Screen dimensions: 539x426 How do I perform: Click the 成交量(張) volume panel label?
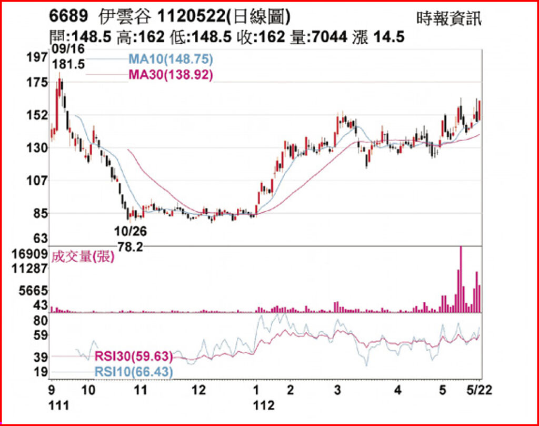tap(77, 256)
